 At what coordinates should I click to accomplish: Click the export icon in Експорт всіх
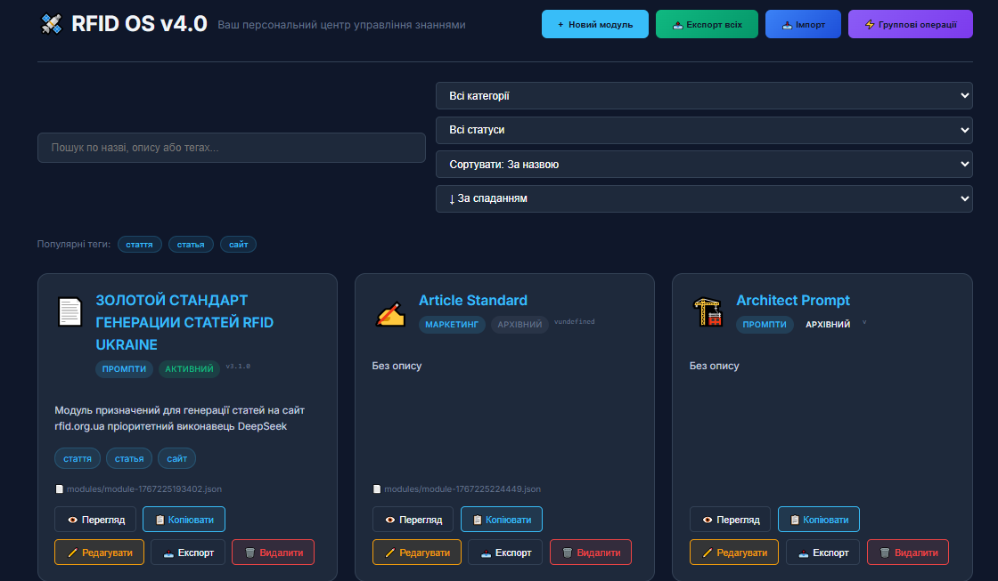click(678, 25)
